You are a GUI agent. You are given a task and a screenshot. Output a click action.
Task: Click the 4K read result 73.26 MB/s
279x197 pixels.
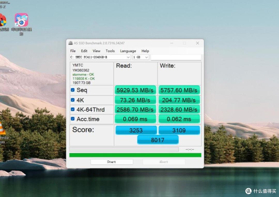pos(135,100)
